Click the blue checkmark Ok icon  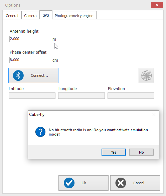(x=69, y=183)
